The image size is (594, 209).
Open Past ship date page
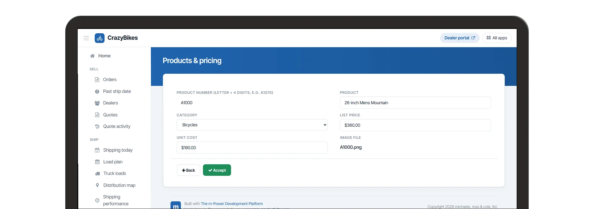(117, 91)
